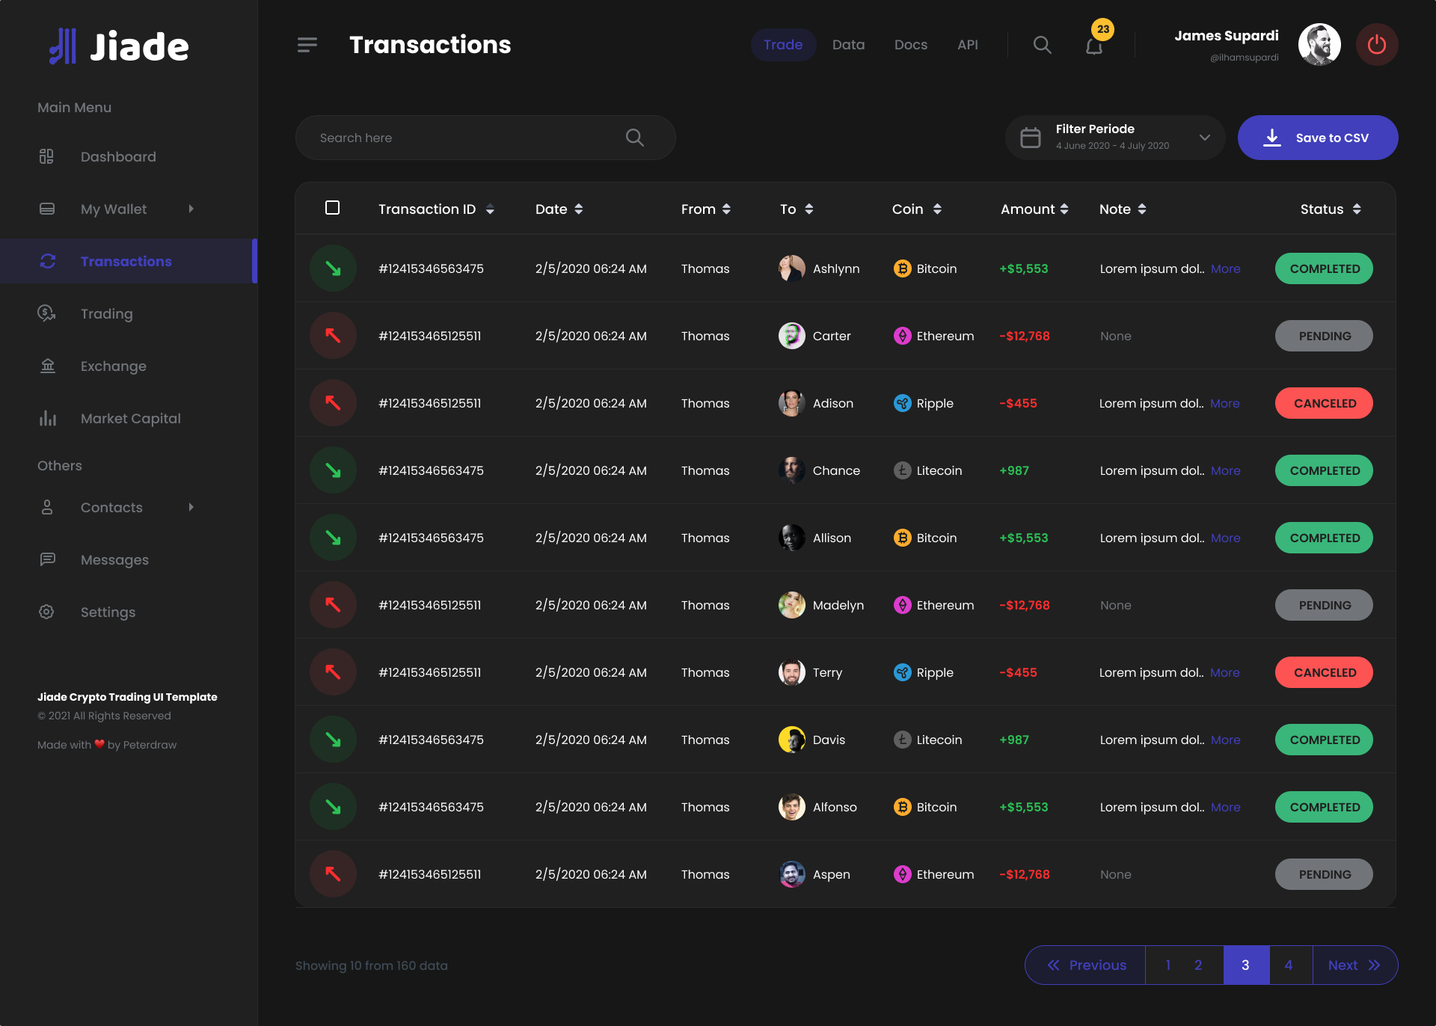Switch to the Data tab
The width and height of the screenshot is (1436, 1026).
[847, 44]
